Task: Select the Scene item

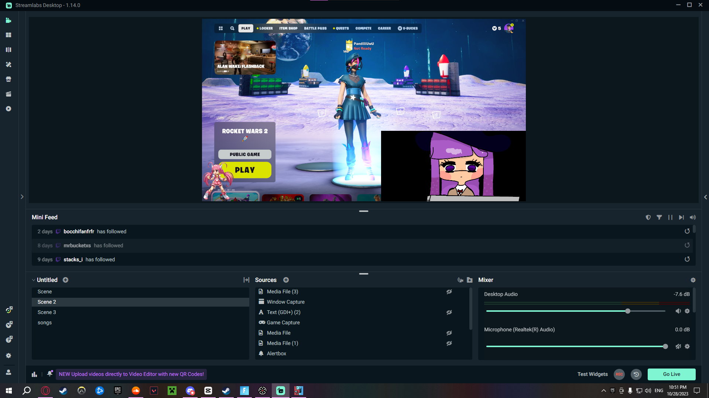Action: pos(140,291)
